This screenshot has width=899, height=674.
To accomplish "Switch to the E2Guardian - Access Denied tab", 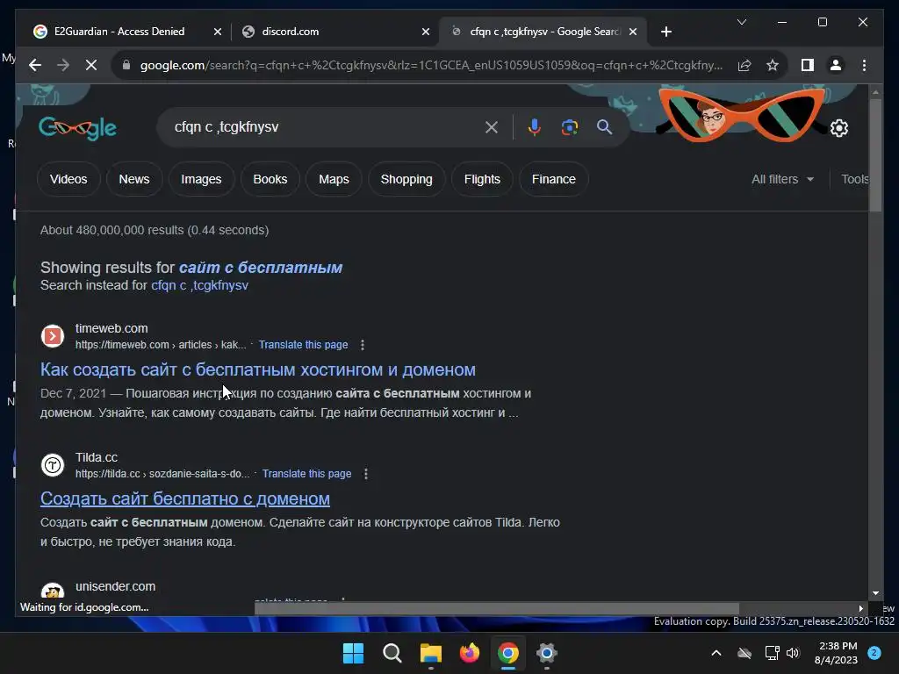I will click(x=119, y=32).
